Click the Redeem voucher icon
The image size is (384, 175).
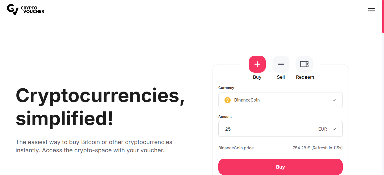click(x=304, y=64)
